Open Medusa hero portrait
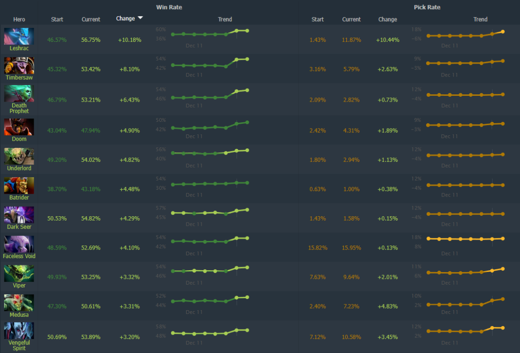 click(x=19, y=302)
